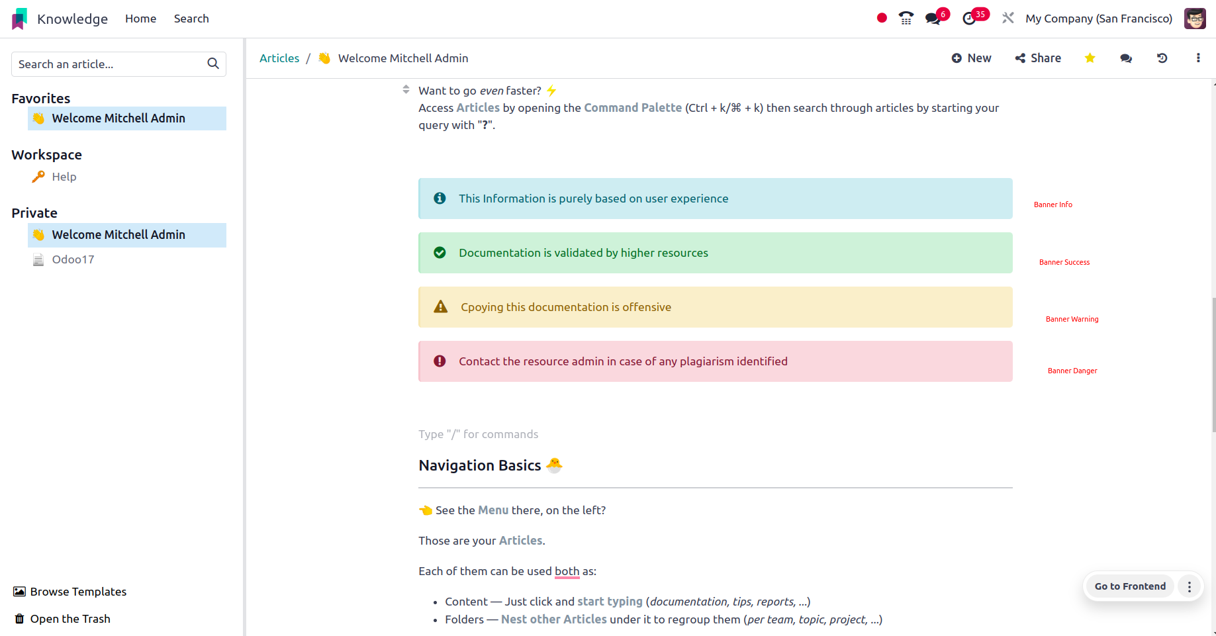Share this article
Image resolution: width=1216 pixels, height=636 pixels.
[1038, 58]
